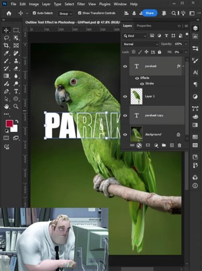The image size is (202, 271).
Task: Click the Share button
Action: [150, 13]
